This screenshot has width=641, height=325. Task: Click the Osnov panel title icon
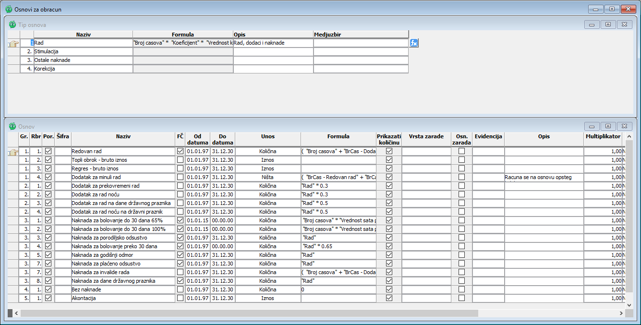tap(12, 126)
